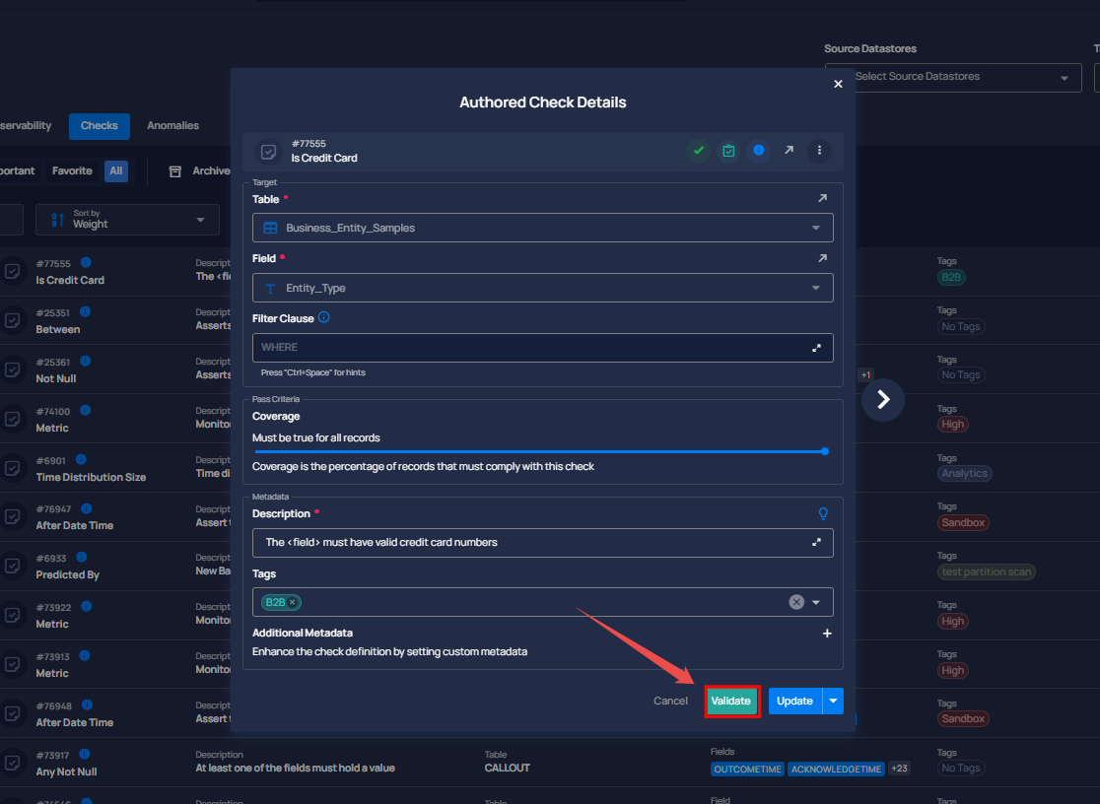Remove the B2B tag chip

(293, 602)
